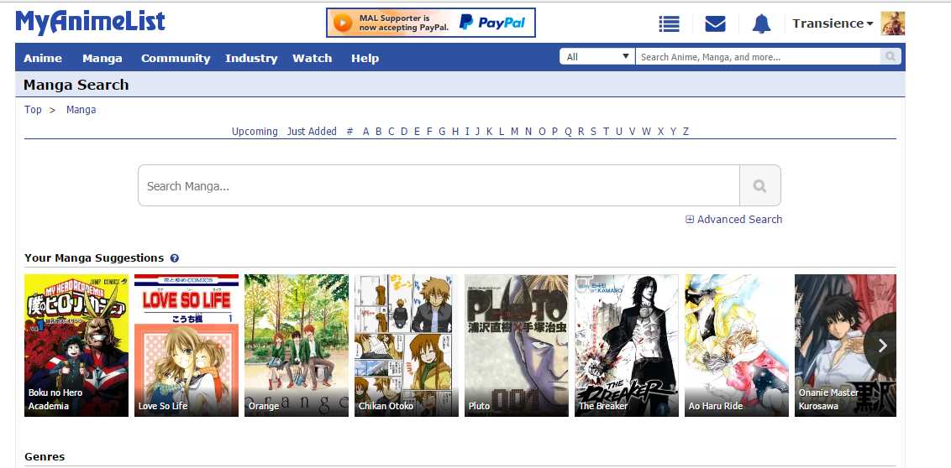Image resolution: width=951 pixels, height=468 pixels.
Task: Open The Breaker cover
Action: point(627,345)
